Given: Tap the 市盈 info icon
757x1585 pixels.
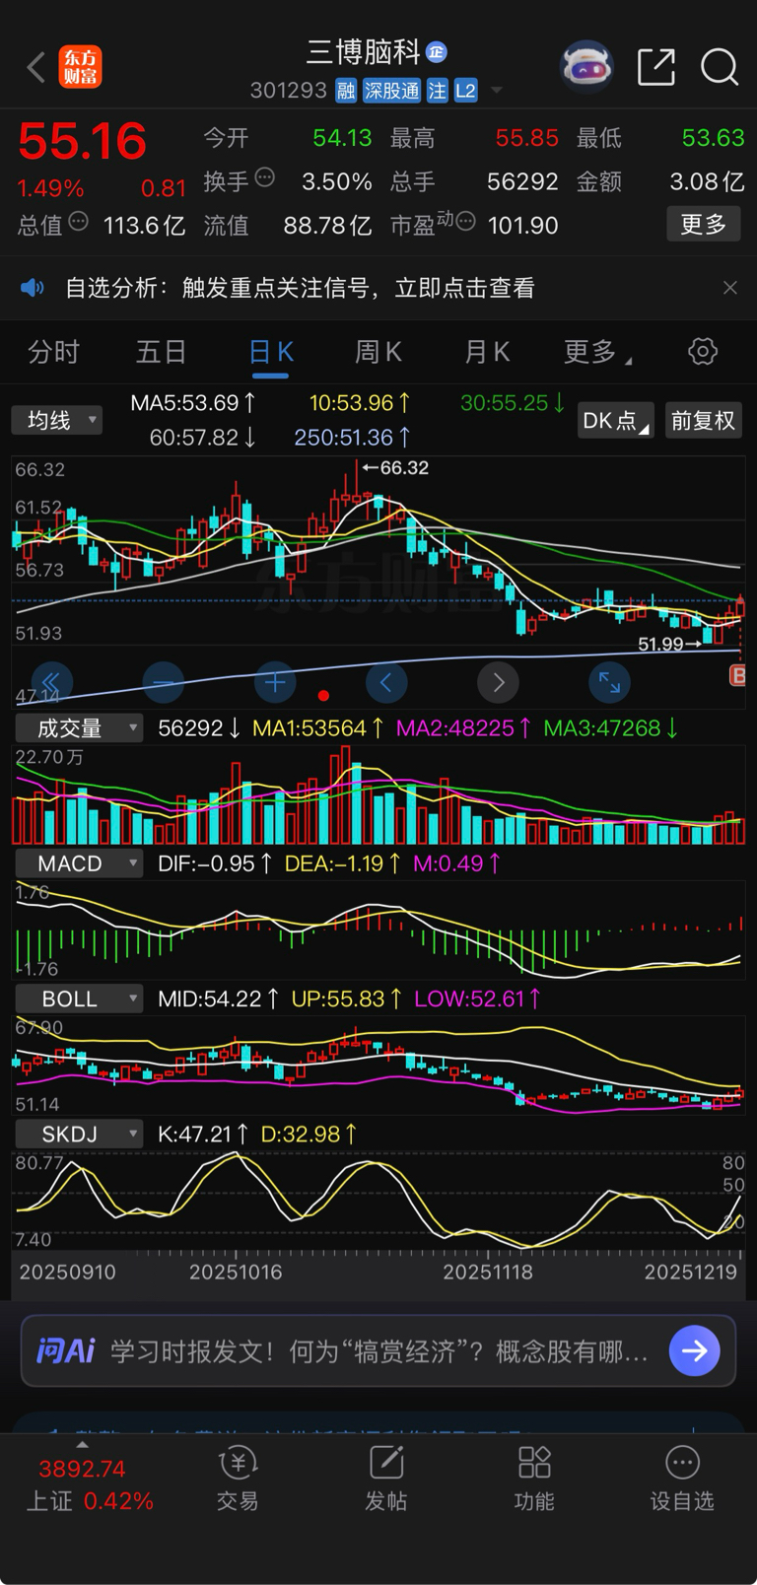Looking at the screenshot, I should point(466,222).
